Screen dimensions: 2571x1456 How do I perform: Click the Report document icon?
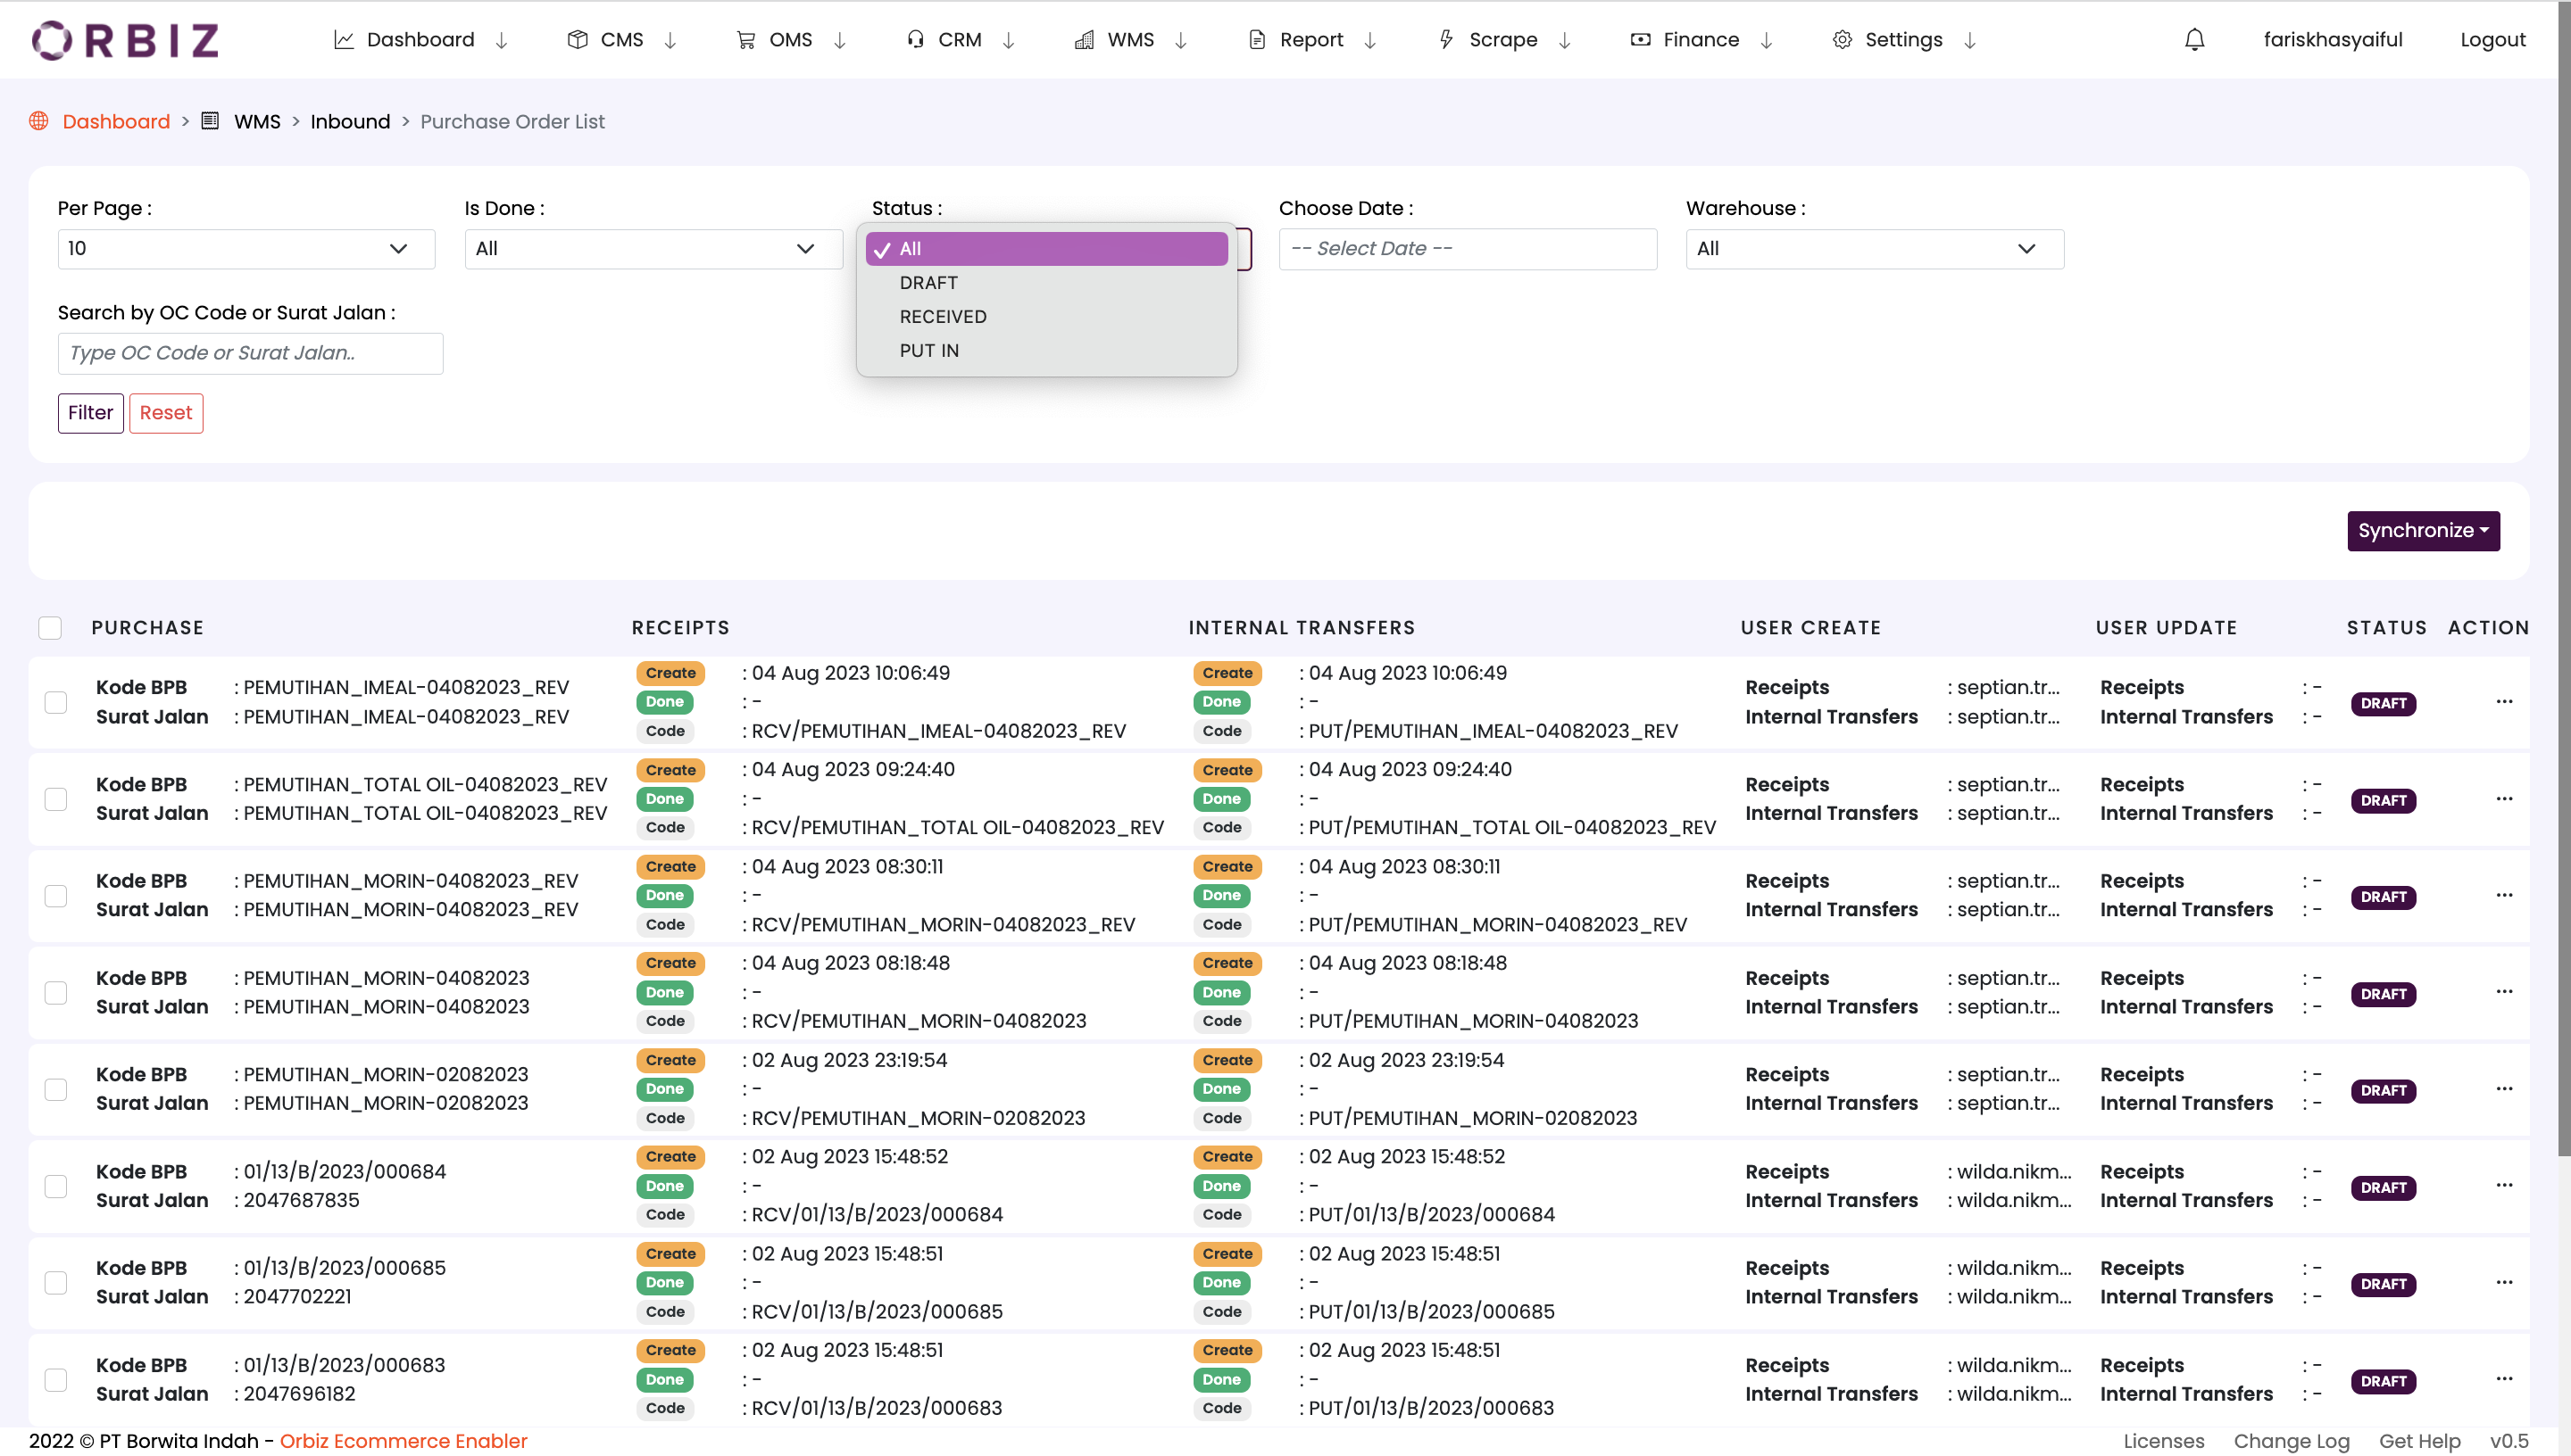point(1257,40)
